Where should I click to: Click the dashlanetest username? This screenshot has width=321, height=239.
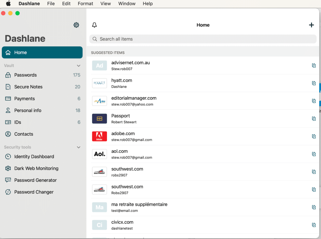point(122,228)
